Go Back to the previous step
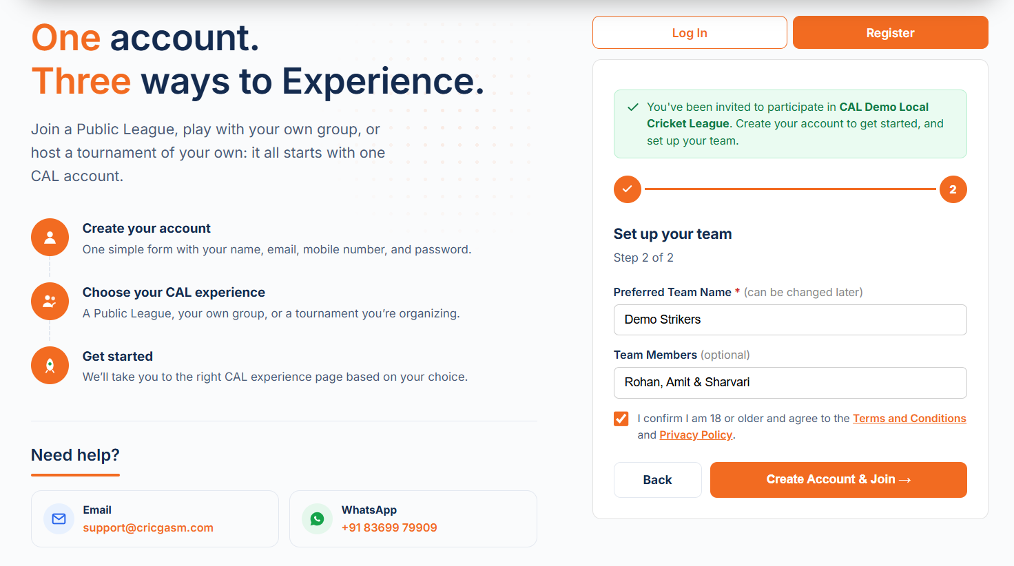 click(658, 480)
